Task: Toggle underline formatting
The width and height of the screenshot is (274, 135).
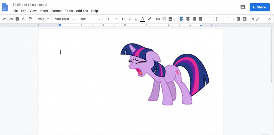Action: (x=136, y=19)
